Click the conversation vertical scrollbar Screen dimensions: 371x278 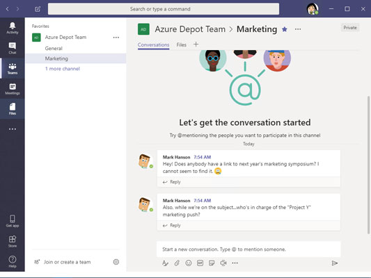(x=368, y=165)
